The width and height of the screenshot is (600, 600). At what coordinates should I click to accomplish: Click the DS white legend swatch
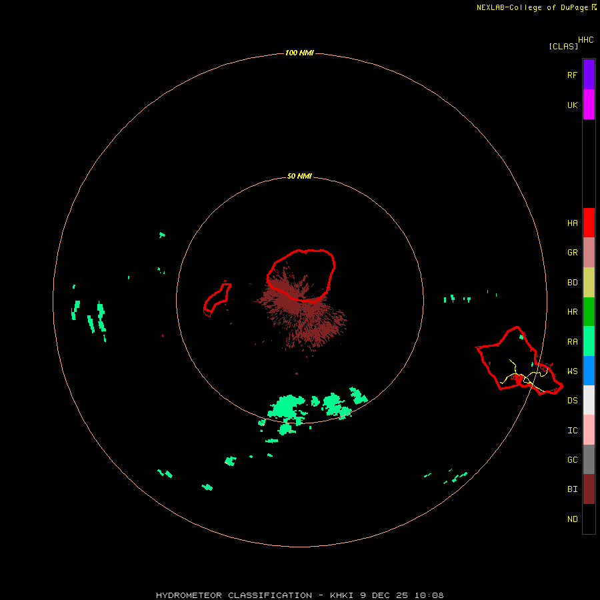coord(589,400)
